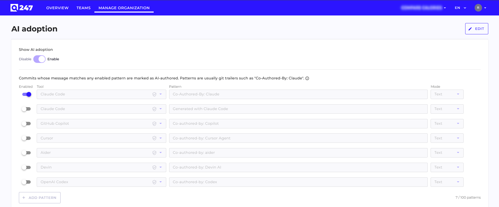Image resolution: width=499 pixels, height=207 pixels.
Task: Click shield icon in Co-Authored-By: Claude row
Action: (x=154, y=94)
